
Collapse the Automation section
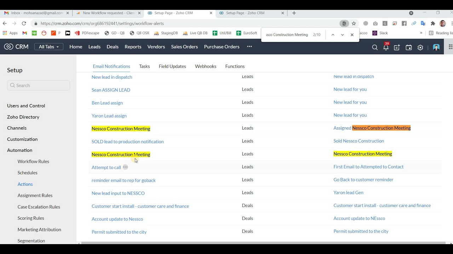pos(19,150)
